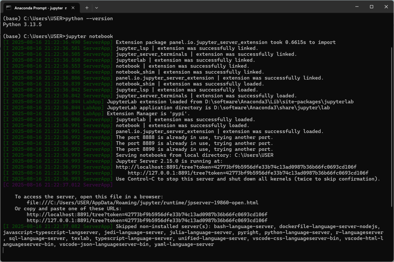Open the new tab profile dropdown
The image size is (394, 262).
click(96, 8)
